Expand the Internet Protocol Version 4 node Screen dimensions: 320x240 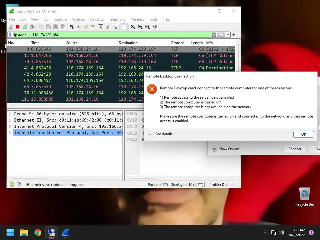coord(10,126)
